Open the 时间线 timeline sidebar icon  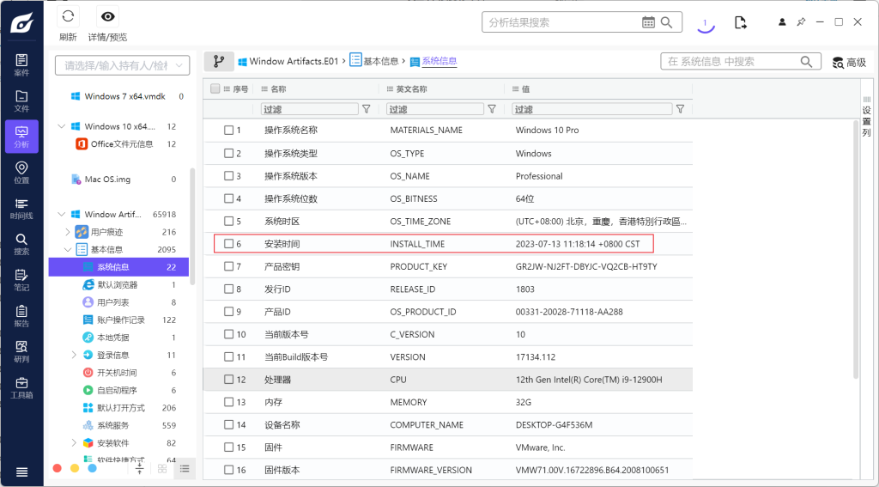21,209
